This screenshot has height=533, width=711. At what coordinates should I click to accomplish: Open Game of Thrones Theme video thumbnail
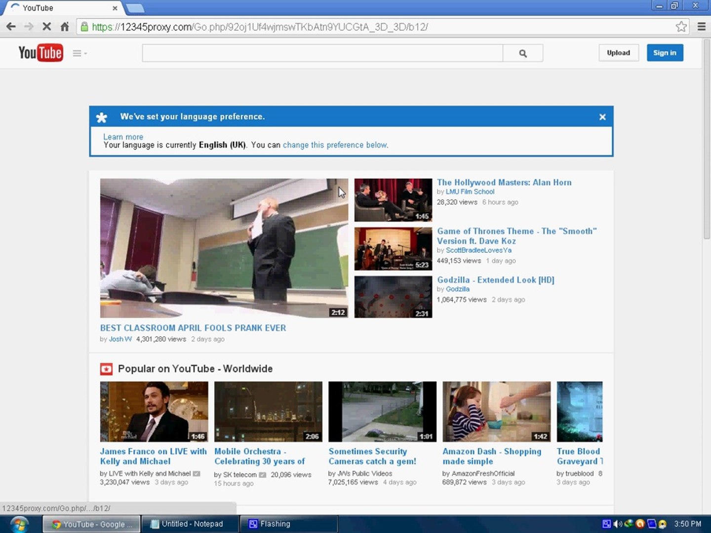[393, 249]
